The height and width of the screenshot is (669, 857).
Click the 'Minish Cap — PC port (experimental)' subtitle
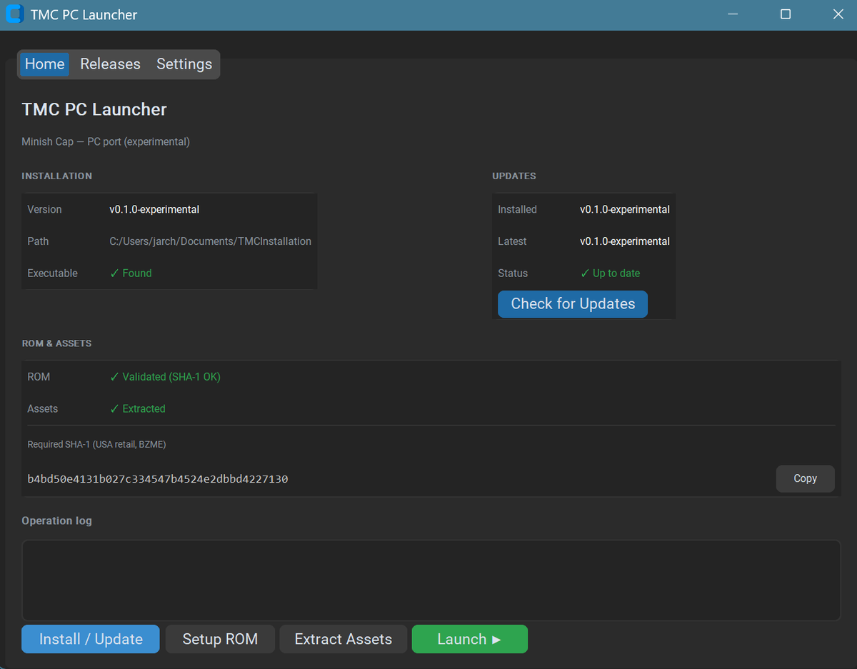(x=106, y=141)
